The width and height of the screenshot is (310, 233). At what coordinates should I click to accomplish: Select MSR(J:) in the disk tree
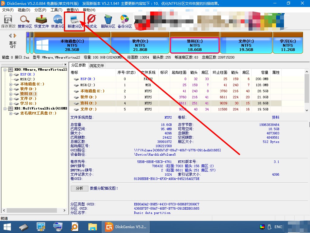[28, 79]
